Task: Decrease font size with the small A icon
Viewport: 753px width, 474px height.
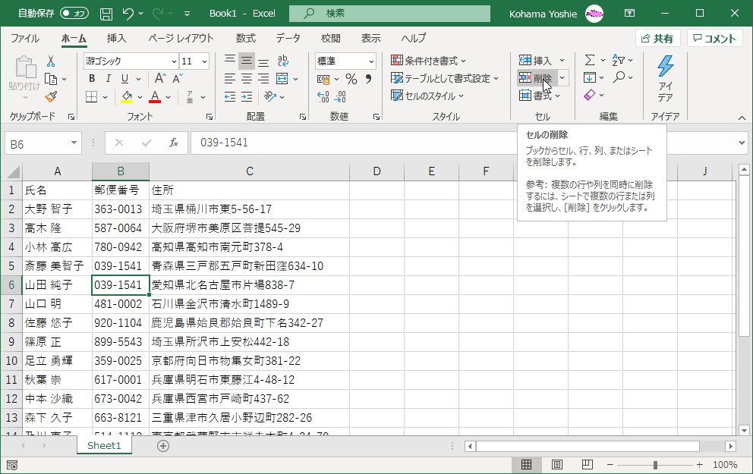Action: (178, 79)
